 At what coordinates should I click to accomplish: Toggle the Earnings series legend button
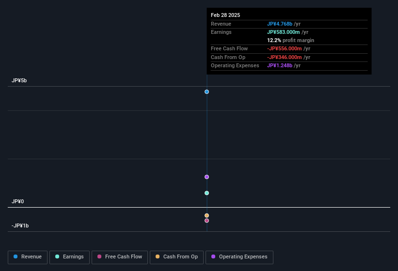69,257
